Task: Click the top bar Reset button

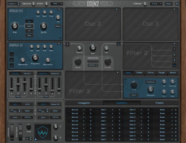Action: [x=169, y=4]
